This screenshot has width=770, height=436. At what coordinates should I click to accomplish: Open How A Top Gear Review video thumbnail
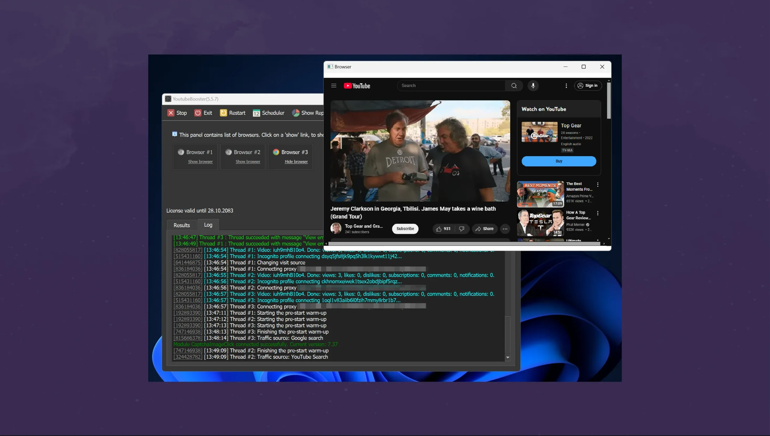coord(541,223)
